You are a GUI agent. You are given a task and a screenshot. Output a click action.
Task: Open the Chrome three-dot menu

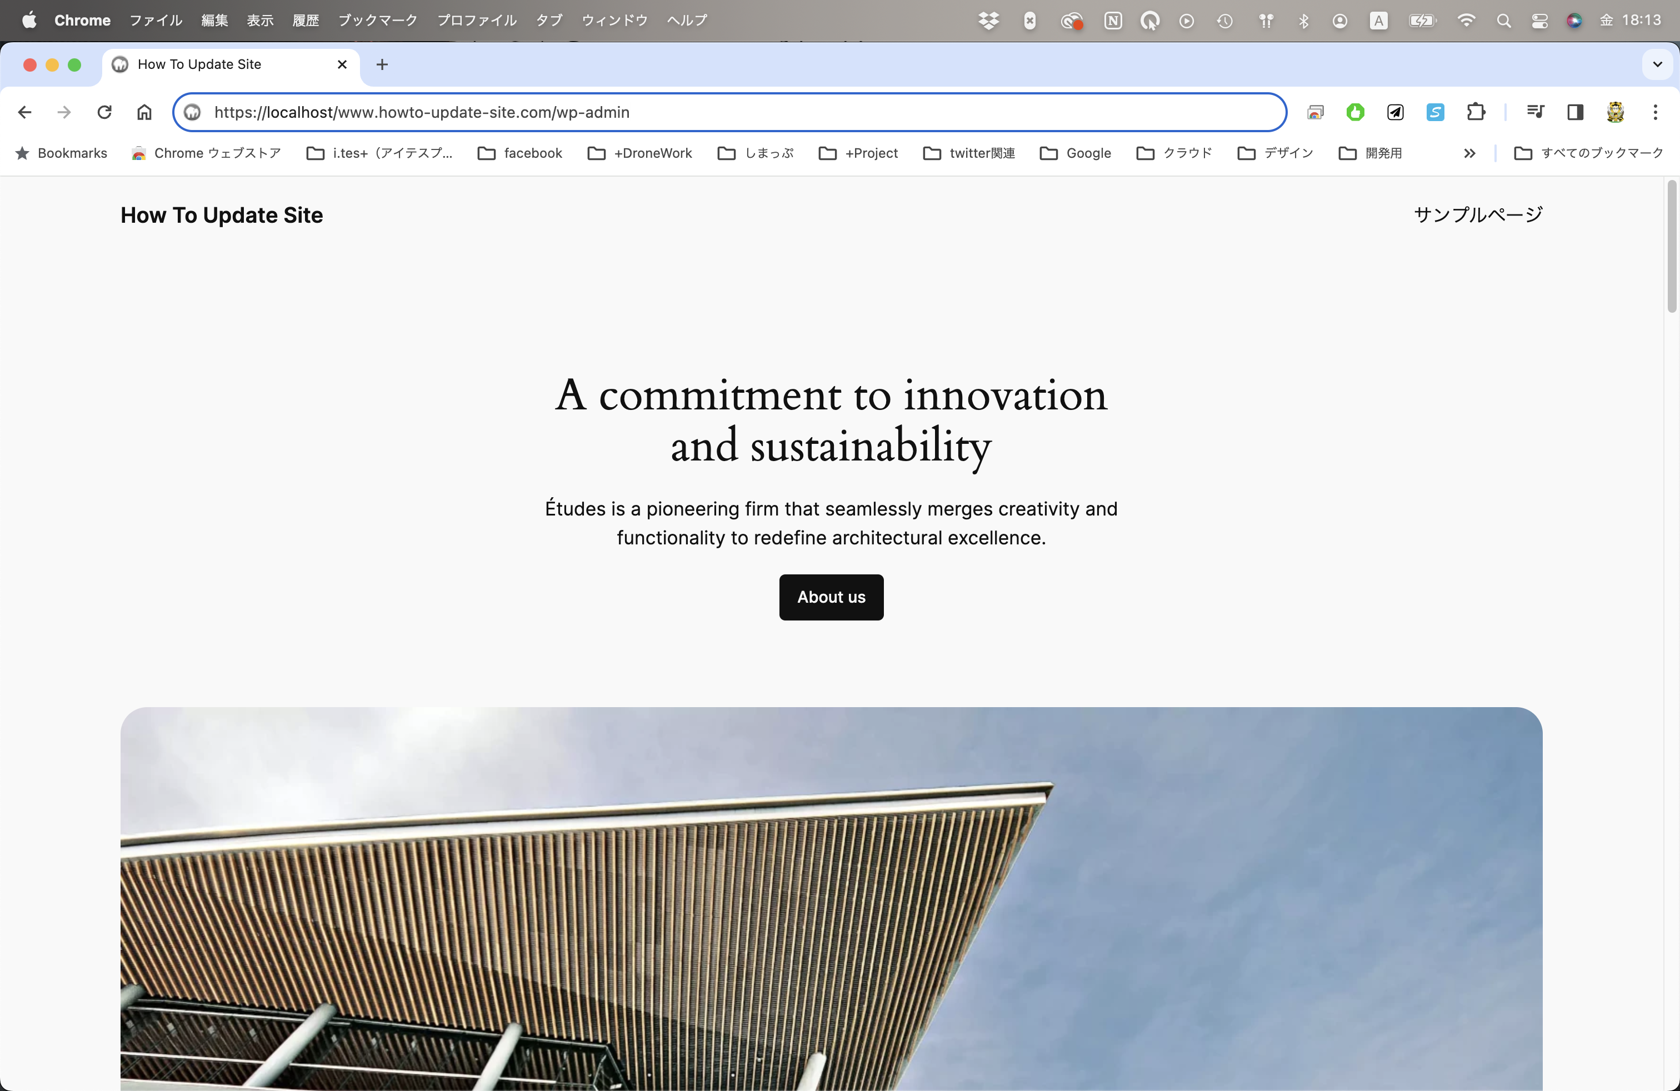[x=1656, y=112]
